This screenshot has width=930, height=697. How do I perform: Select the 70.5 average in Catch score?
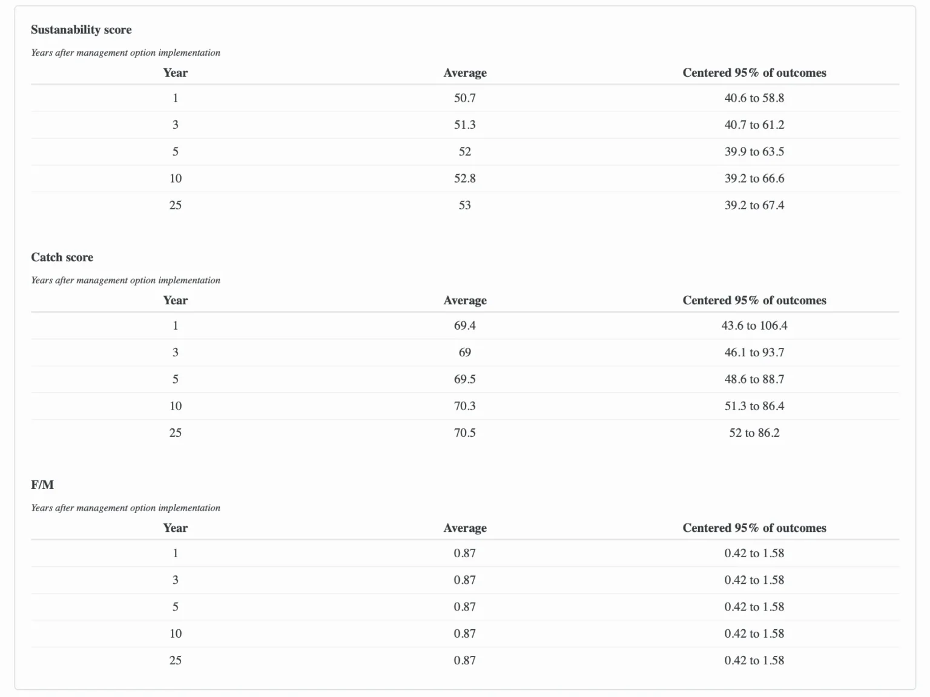[465, 433]
